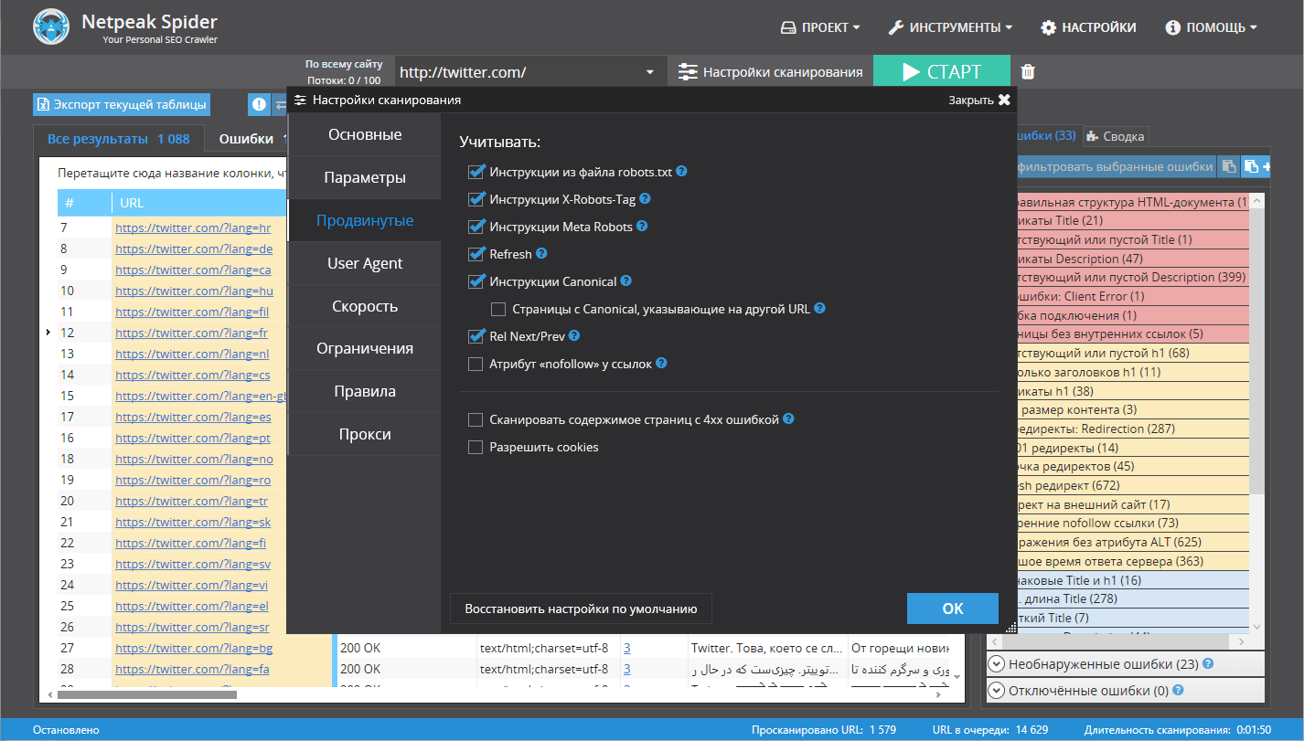
Task: Switch to Все результаты tab
Action: pos(119,139)
